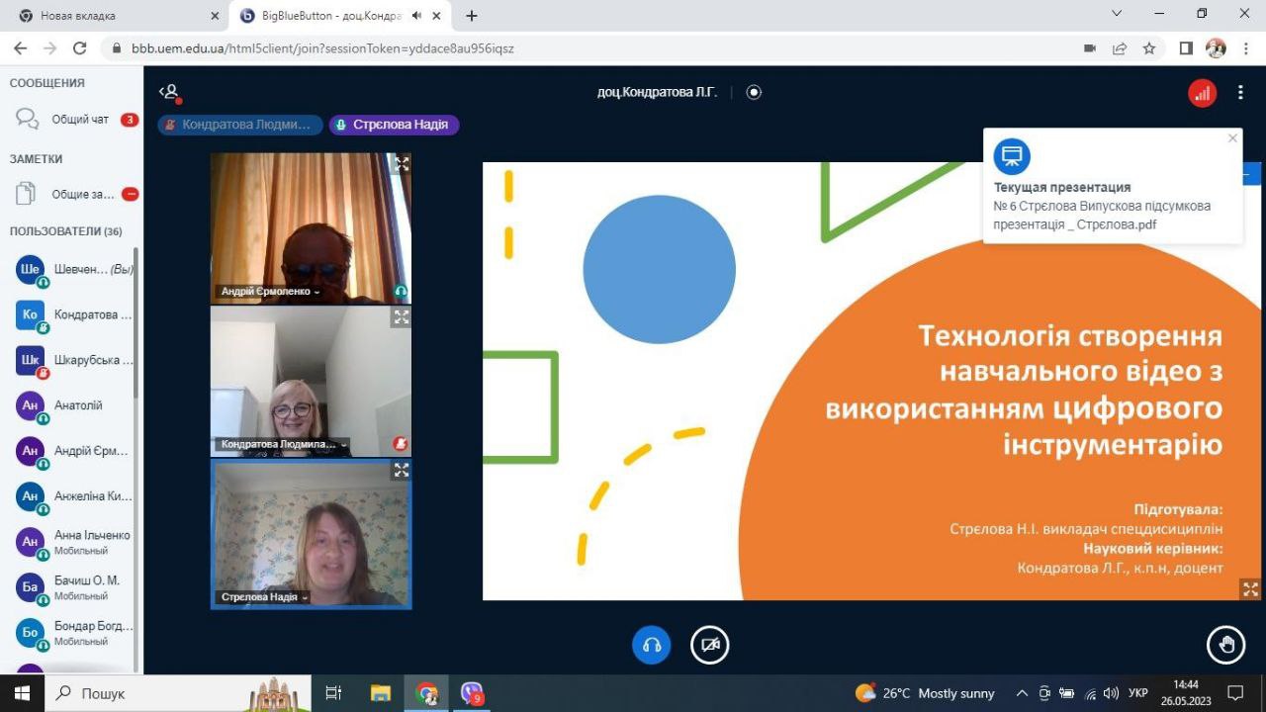Select user Бачиш О. М. in the list
Screen dimensions: 1266x712
point(71,587)
